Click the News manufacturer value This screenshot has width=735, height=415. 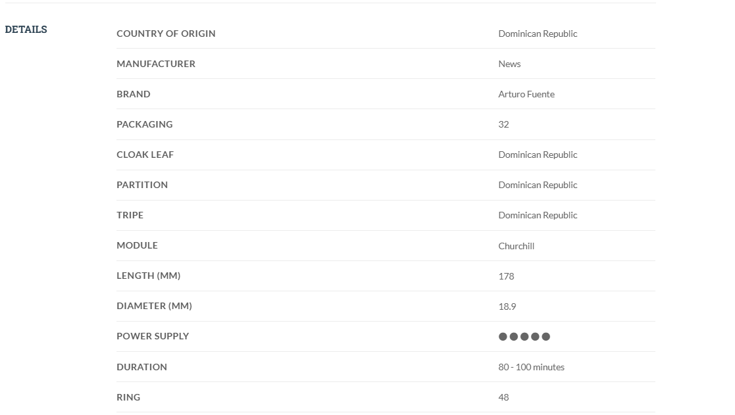tap(509, 64)
